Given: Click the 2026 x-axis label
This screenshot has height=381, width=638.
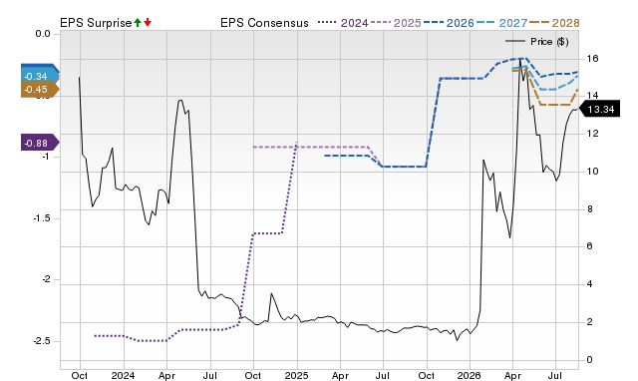Looking at the screenshot, I should tap(469, 375).
